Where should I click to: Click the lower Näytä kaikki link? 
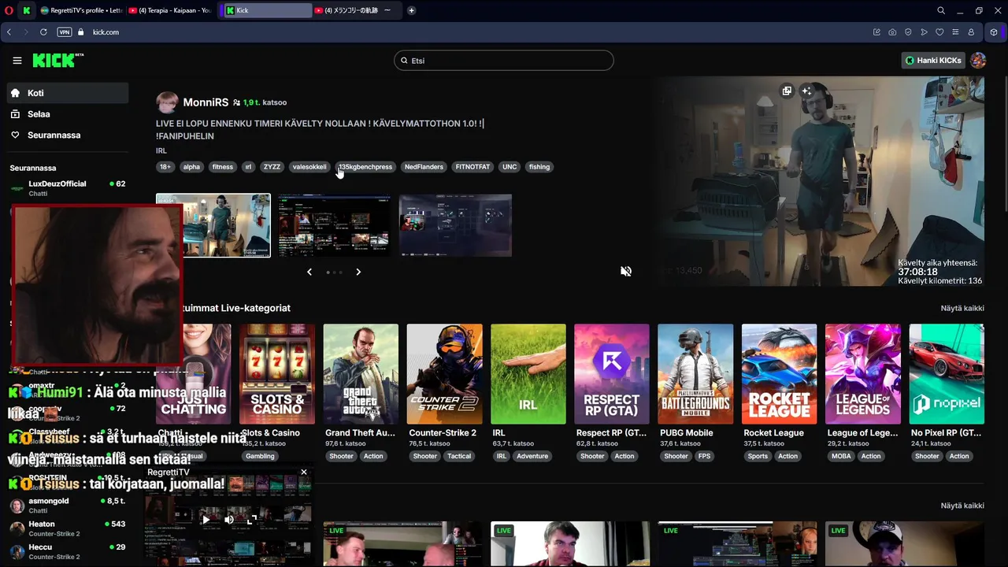[x=962, y=506]
